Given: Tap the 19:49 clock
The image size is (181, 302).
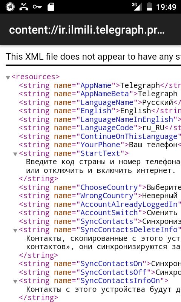Looking at the screenshot, I should click(166, 7).
